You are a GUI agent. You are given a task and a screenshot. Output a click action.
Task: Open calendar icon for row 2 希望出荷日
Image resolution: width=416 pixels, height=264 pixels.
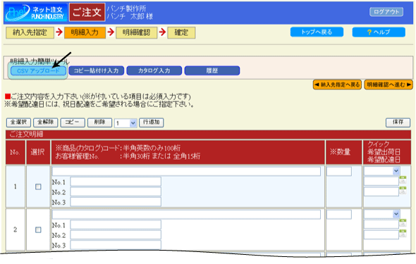click(x=403, y=222)
